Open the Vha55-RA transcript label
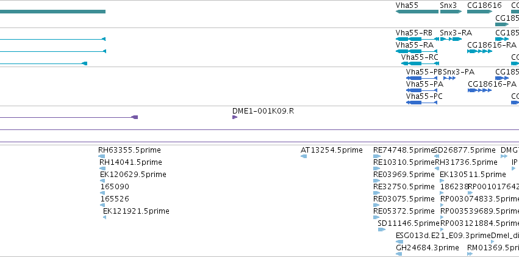This screenshot has height=257, width=519. (x=414, y=45)
